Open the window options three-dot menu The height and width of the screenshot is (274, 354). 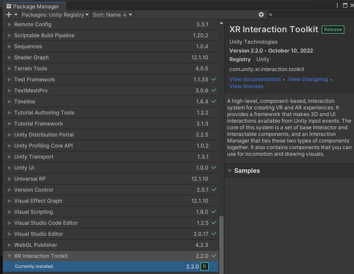[x=337, y=4]
